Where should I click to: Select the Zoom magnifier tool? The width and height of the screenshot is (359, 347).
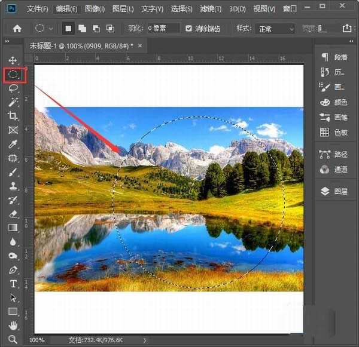pos(13,339)
